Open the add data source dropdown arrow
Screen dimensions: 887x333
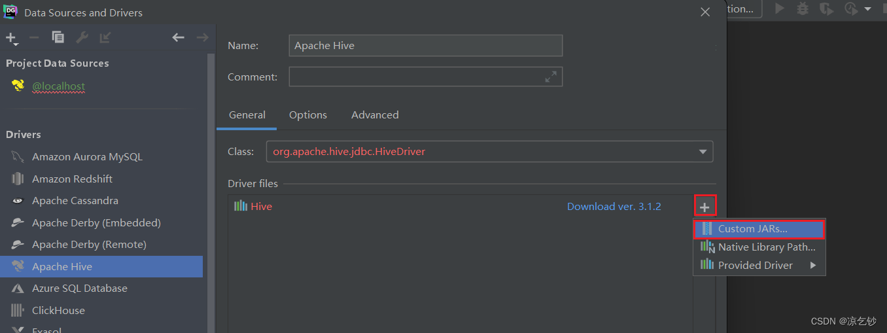point(15,44)
